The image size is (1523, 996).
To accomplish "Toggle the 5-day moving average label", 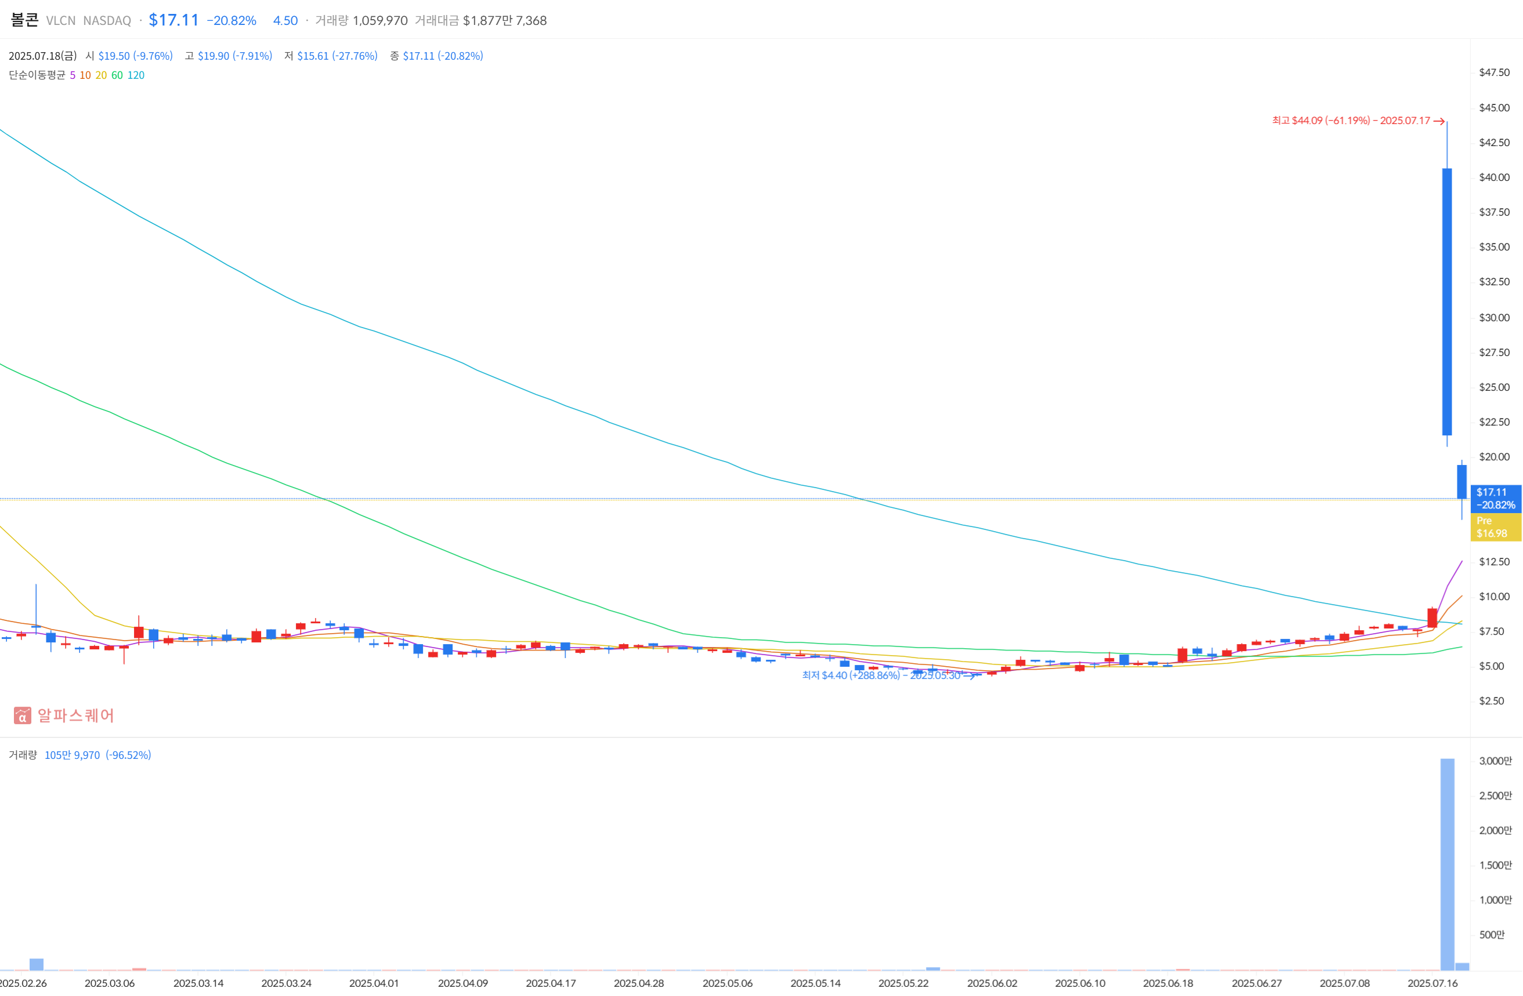I will pos(73,75).
